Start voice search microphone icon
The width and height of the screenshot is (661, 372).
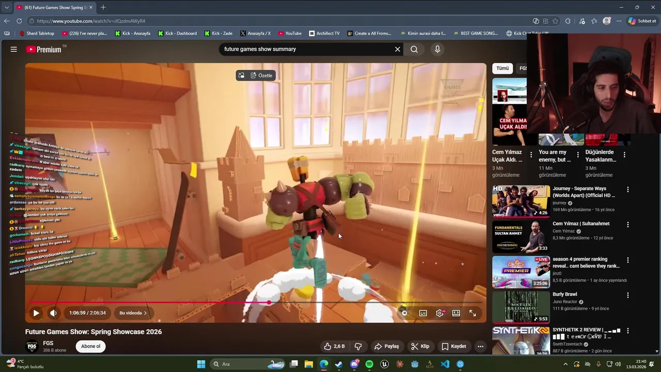(x=437, y=49)
